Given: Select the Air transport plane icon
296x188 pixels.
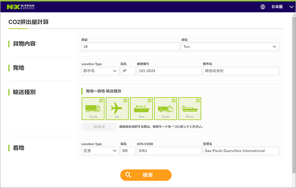Looking at the screenshot, I should pyautogui.click(x=117, y=109).
